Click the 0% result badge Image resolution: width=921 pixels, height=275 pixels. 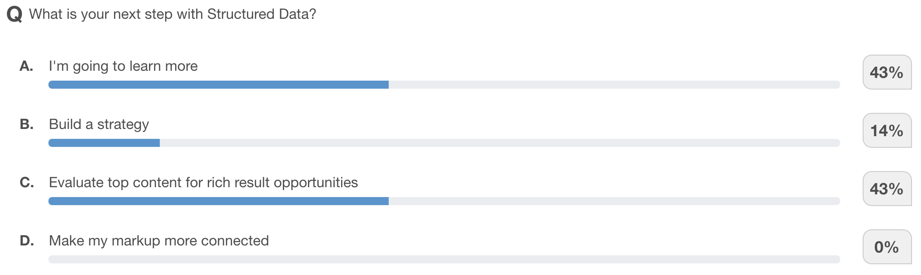[886, 247]
